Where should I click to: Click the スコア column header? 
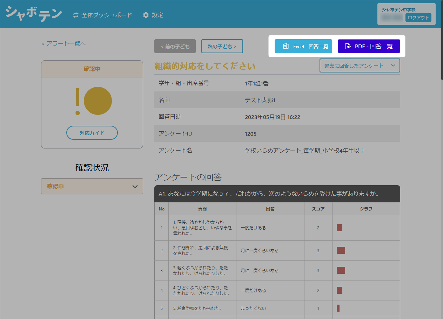pyautogui.click(x=318, y=209)
